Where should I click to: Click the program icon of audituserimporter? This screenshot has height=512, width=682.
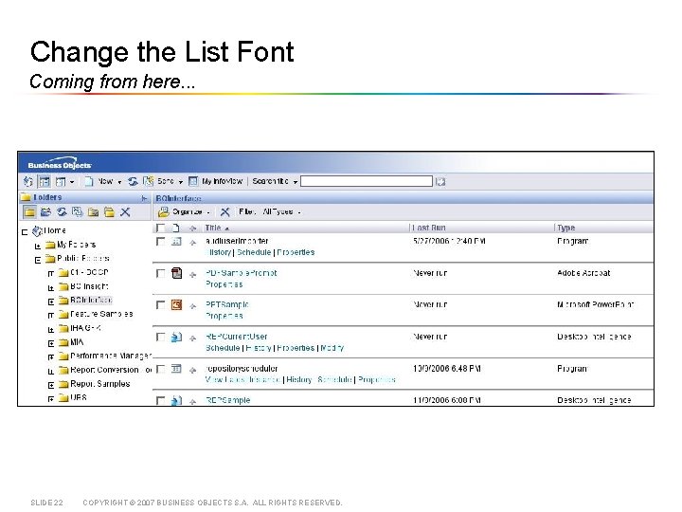coord(176,241)
